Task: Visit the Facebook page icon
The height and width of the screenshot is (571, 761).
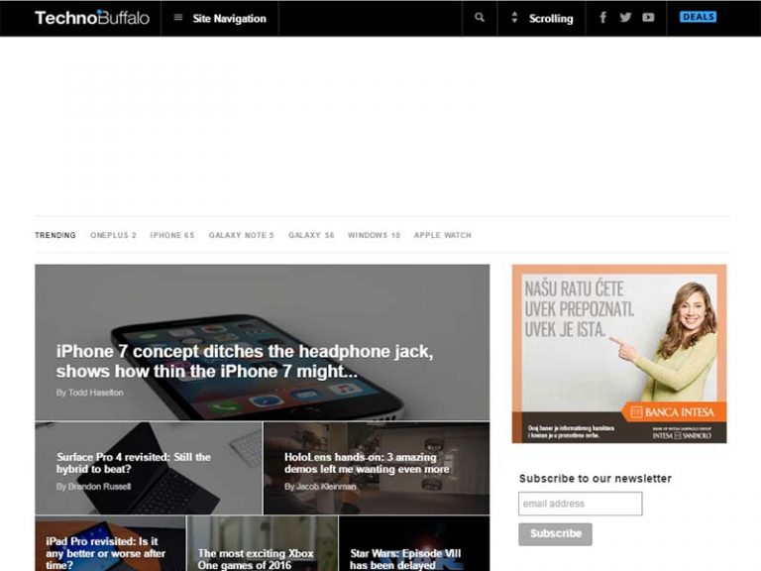Action: 602,18
